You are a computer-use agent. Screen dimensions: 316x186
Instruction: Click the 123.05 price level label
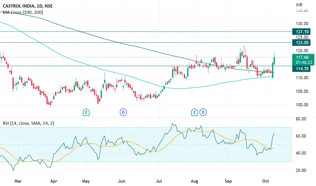coord(301,43)
